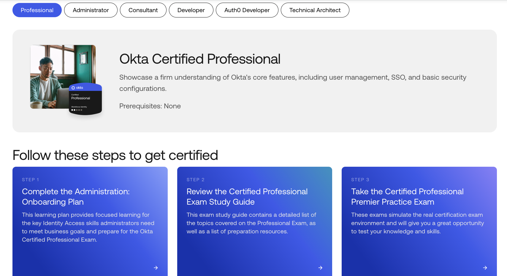Click the STEP 3 label
507x276 pixels.
[x=360, y=180]
